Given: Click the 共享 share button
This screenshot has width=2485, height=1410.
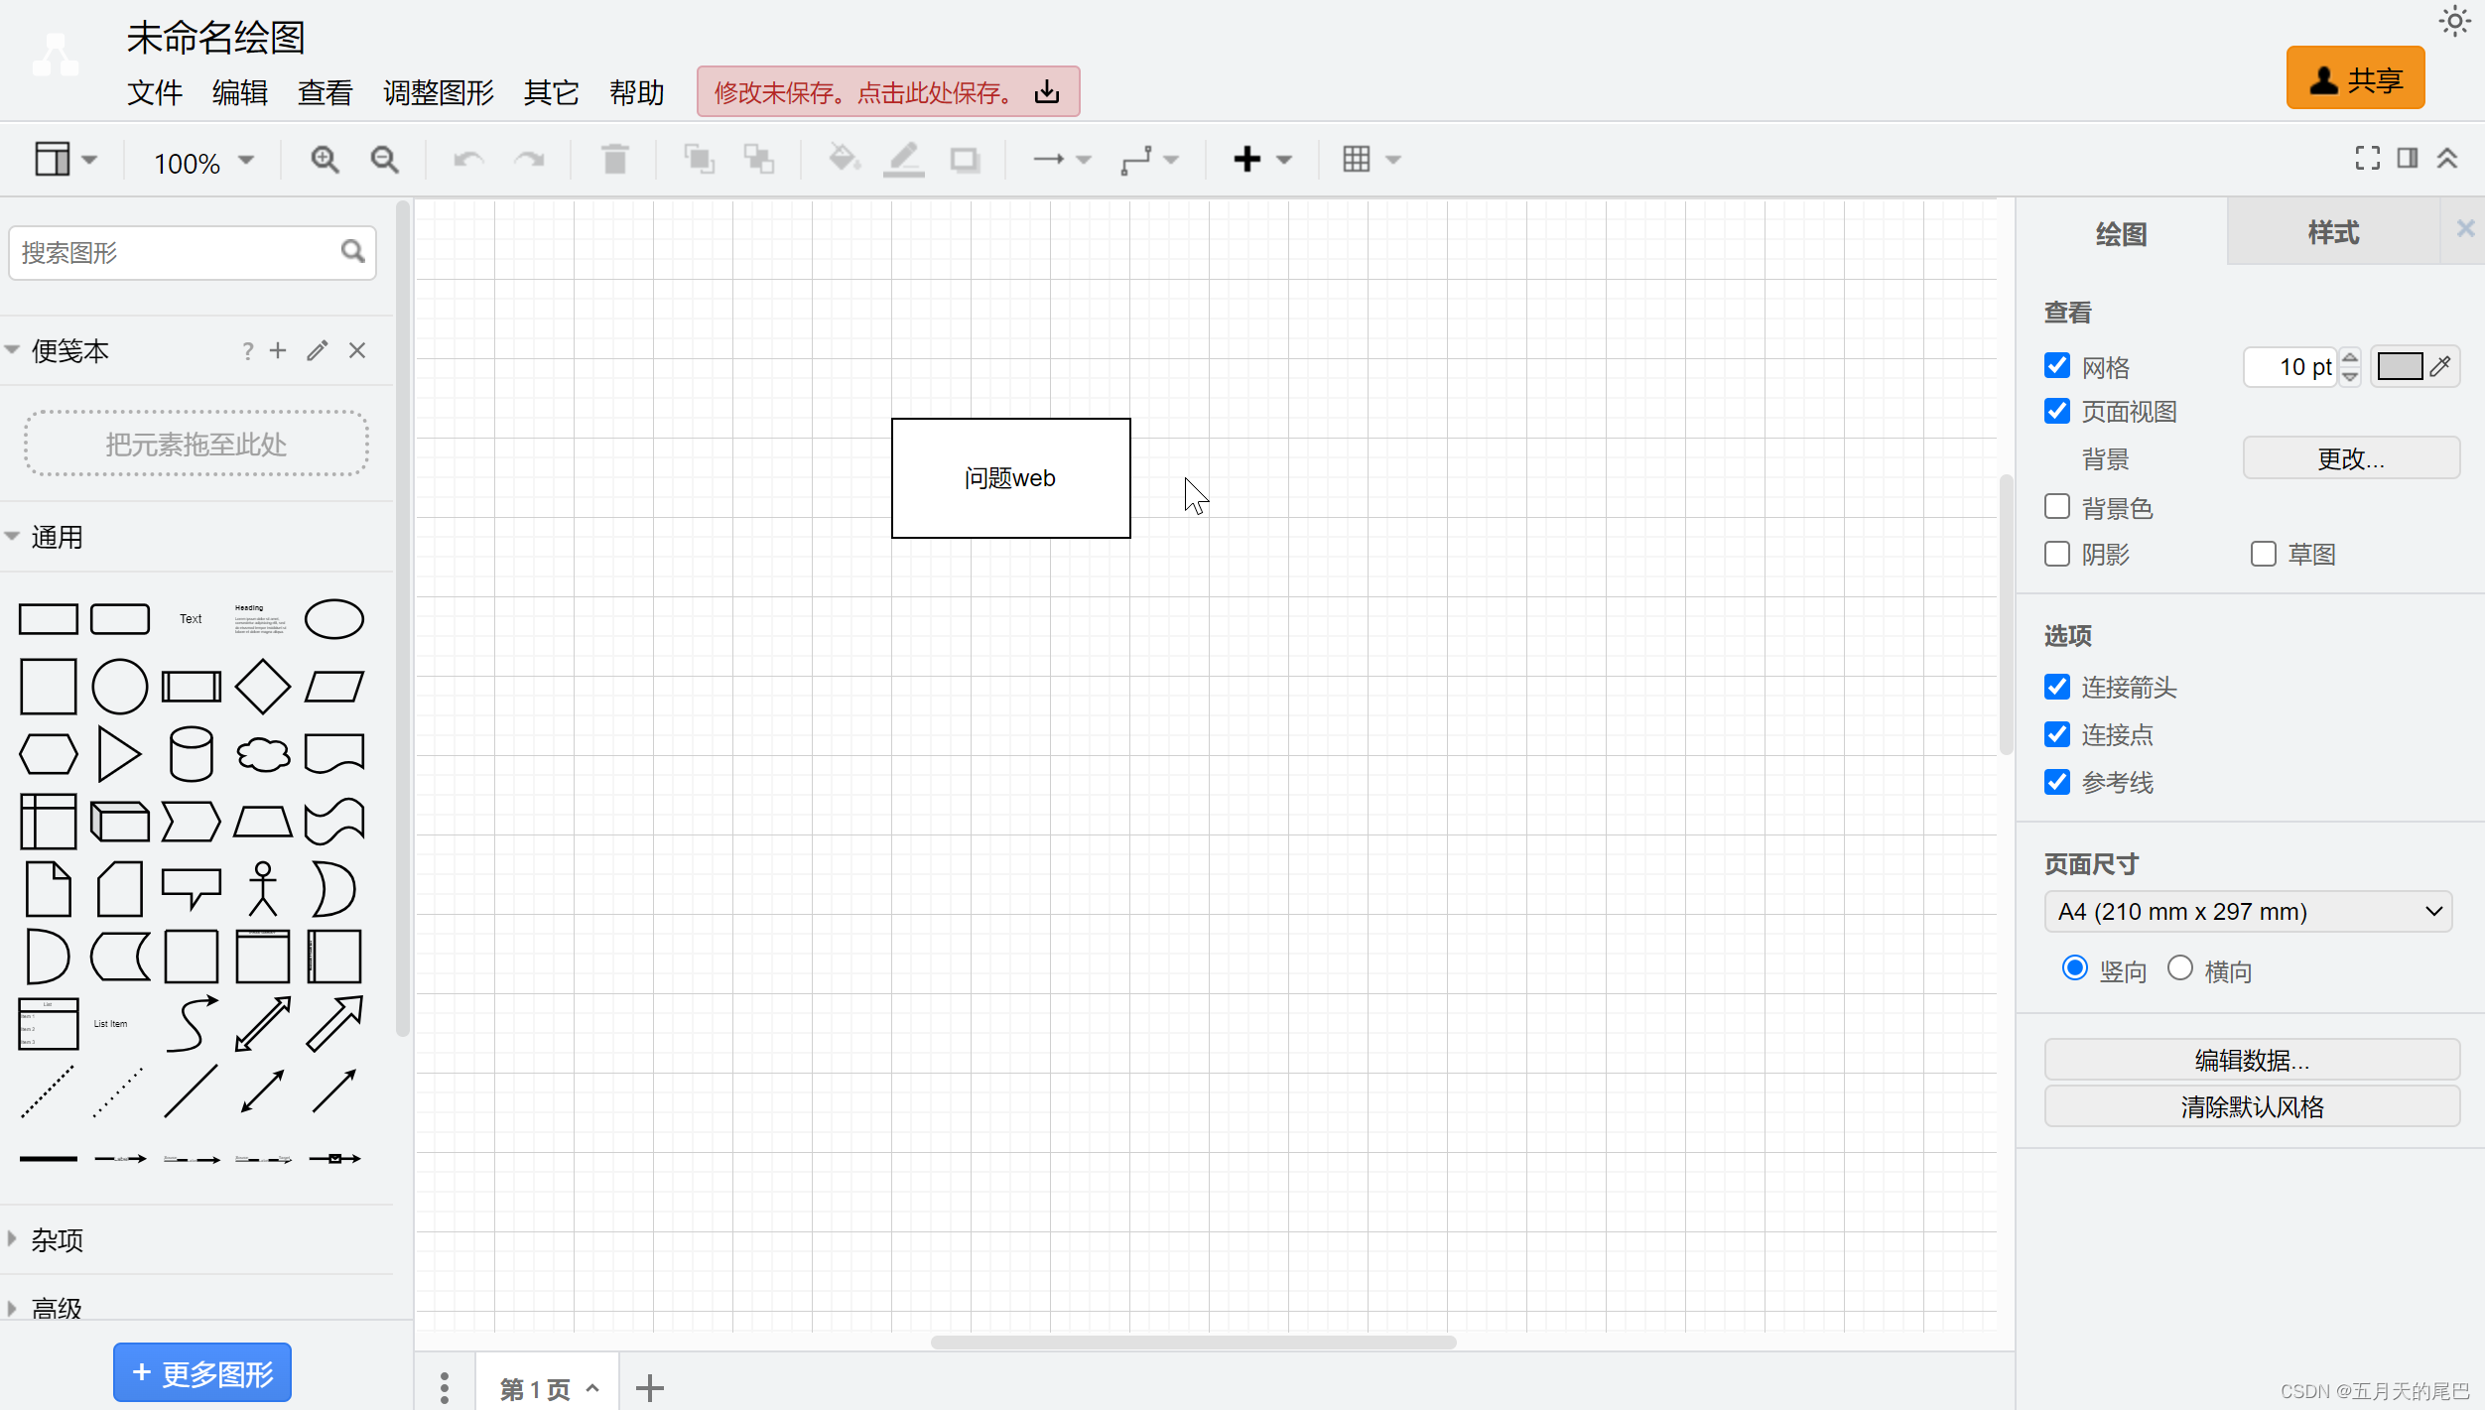Looking at the screenshot, I should [x=2356, y=78].
